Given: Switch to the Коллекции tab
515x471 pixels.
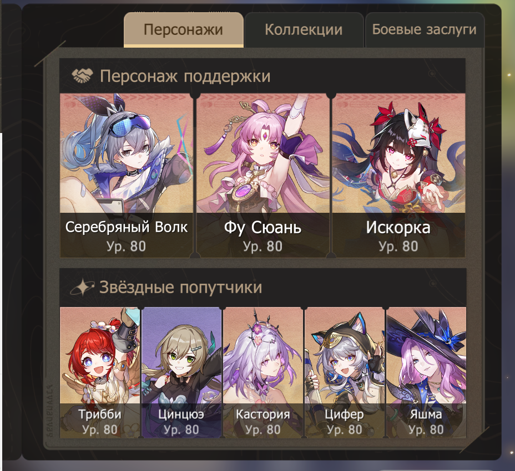Looking at the screenshot, I should [304, 30].
